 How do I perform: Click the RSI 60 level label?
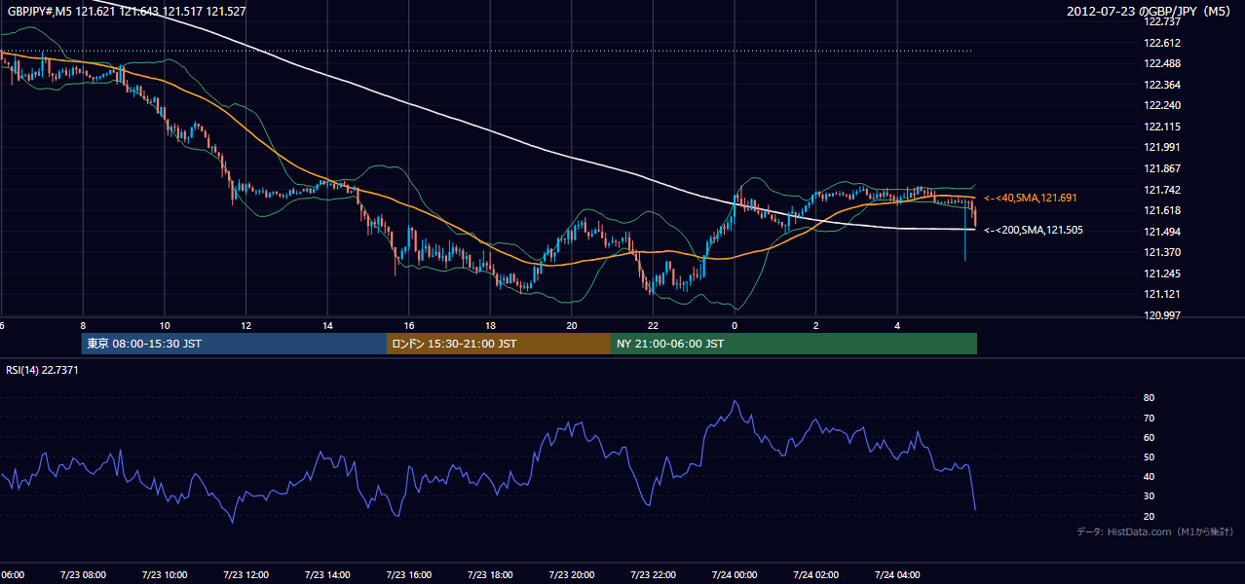1149,437
